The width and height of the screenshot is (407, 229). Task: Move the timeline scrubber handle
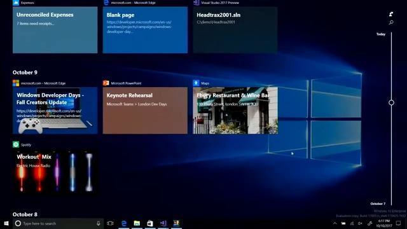[x=392, y=102]
